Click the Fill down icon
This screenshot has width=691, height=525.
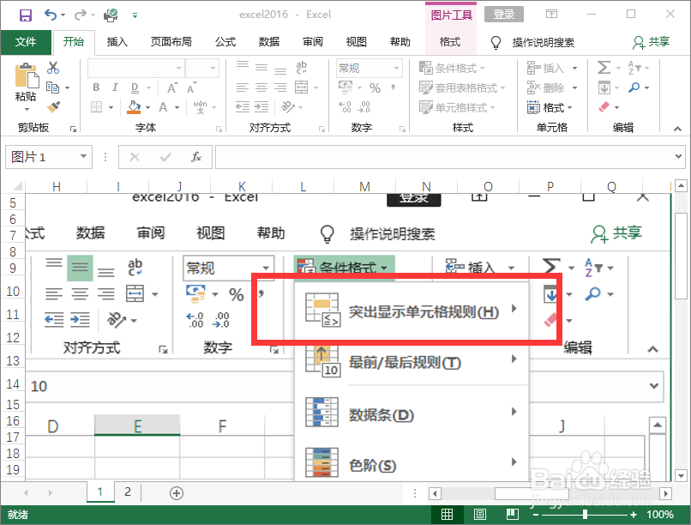[x=604, y=87]
